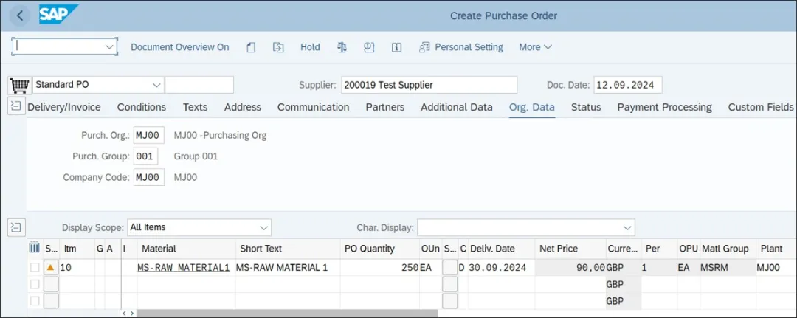Go back using the left arrow button
The height and width of the screenshot is (318, 797).
point(20,15)
